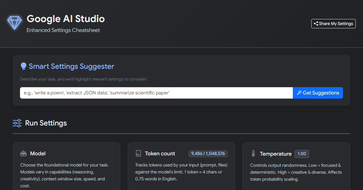Click the 'Describe your task' helper text
The height and width of the screenshot is (190, 363).
(83, 79)
